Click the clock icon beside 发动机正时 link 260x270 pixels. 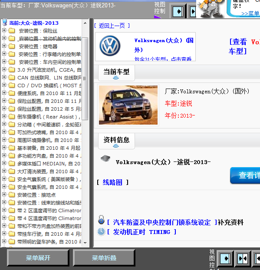(101, 232)
